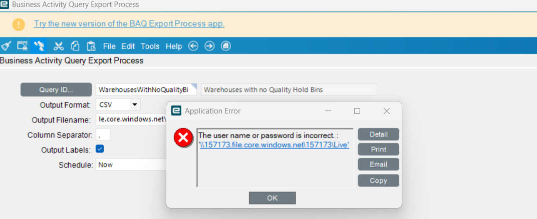Open the Help menu
The image size is (537, 219).
[x=174, y=46]
